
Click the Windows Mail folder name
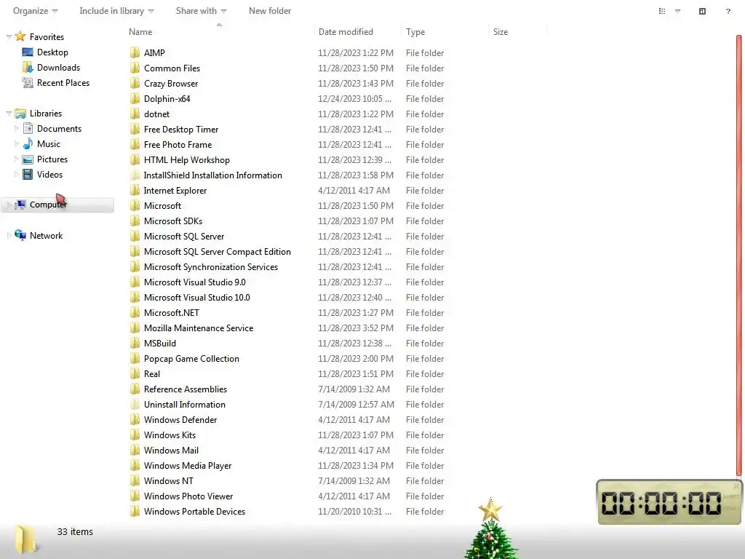tap(171, 450)
